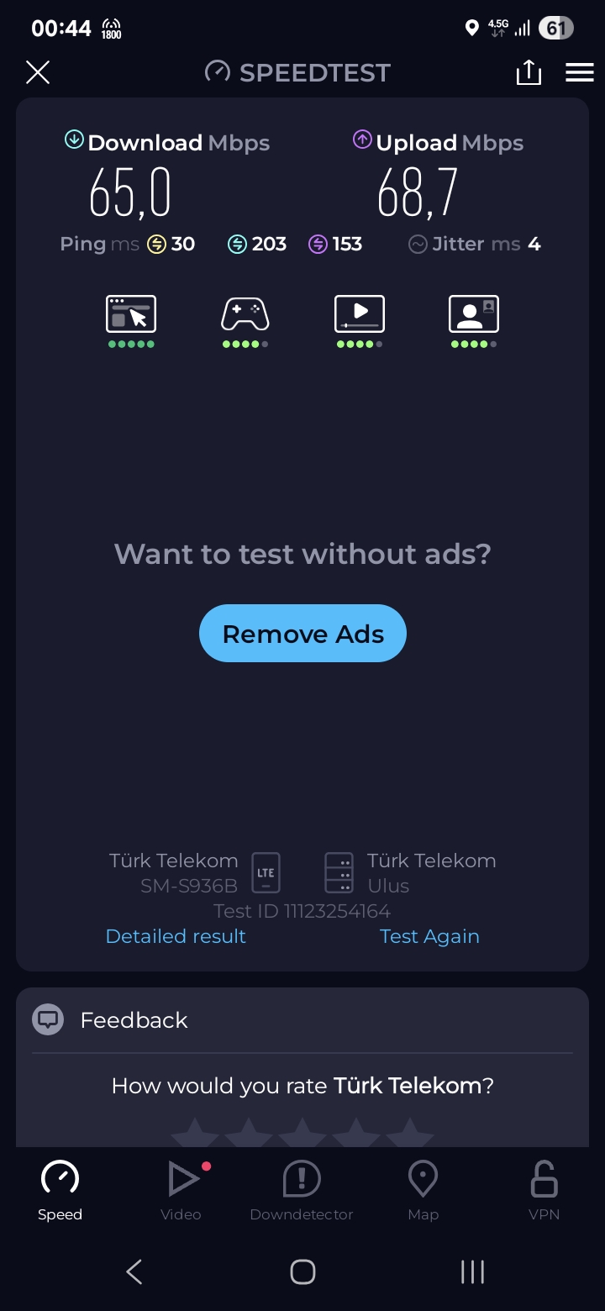Viewport: 605px width, 1311px height.
Task: Select the web browsing quality icon
Action: 131,314
